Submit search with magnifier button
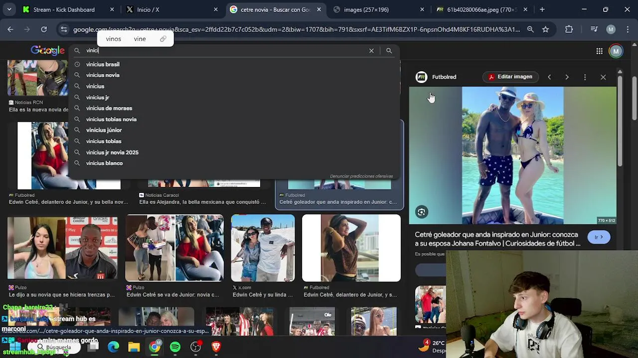 [x=389, y=51]
